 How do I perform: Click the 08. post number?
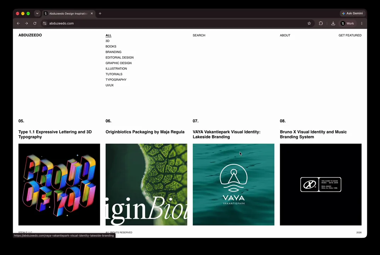pos(283,121)
